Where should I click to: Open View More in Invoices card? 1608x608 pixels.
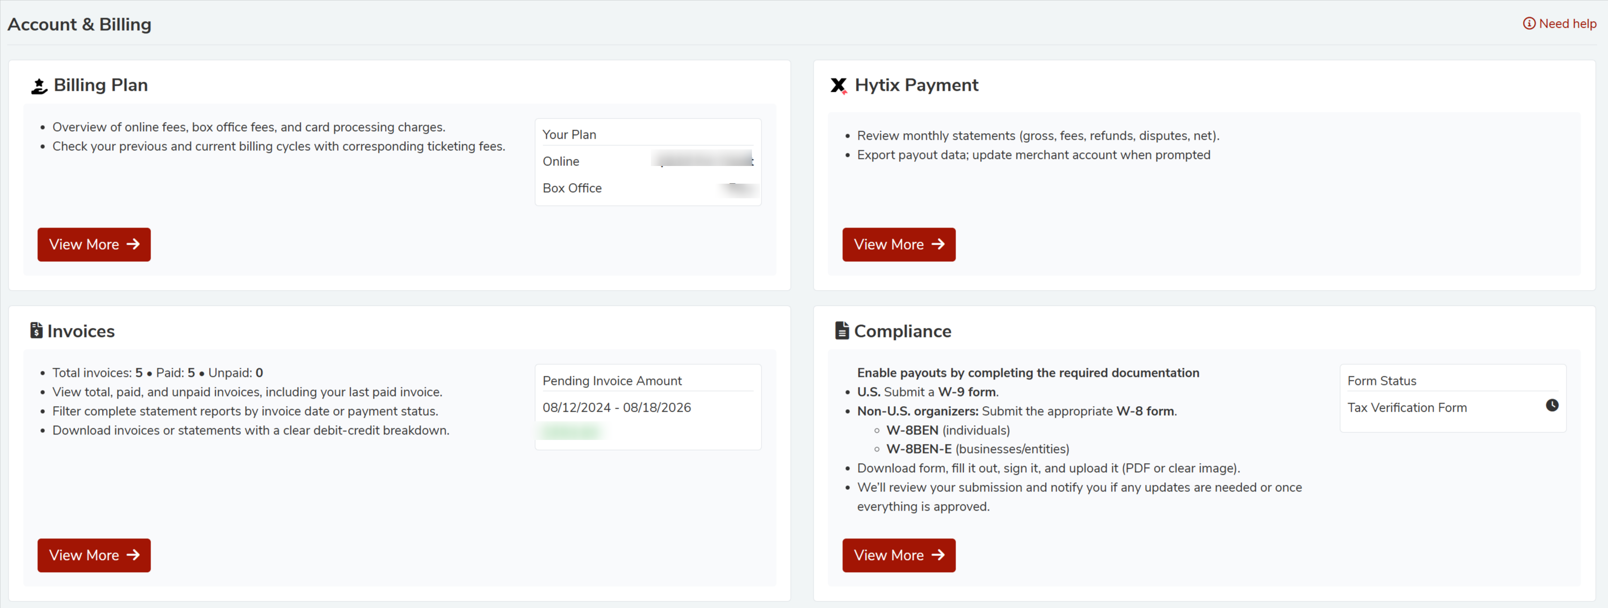coord(93,555)
